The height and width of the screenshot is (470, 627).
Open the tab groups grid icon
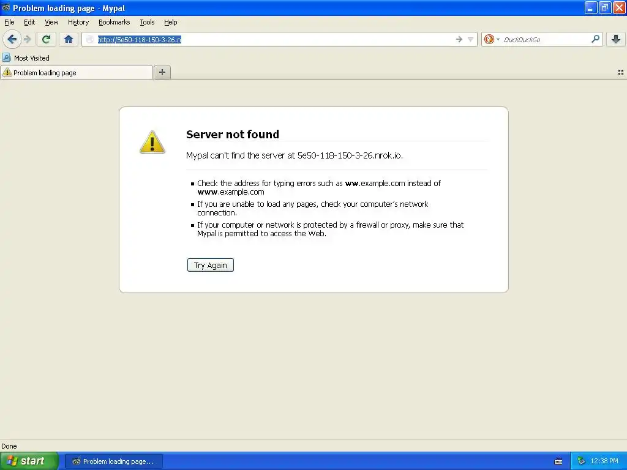pos(621,72)
